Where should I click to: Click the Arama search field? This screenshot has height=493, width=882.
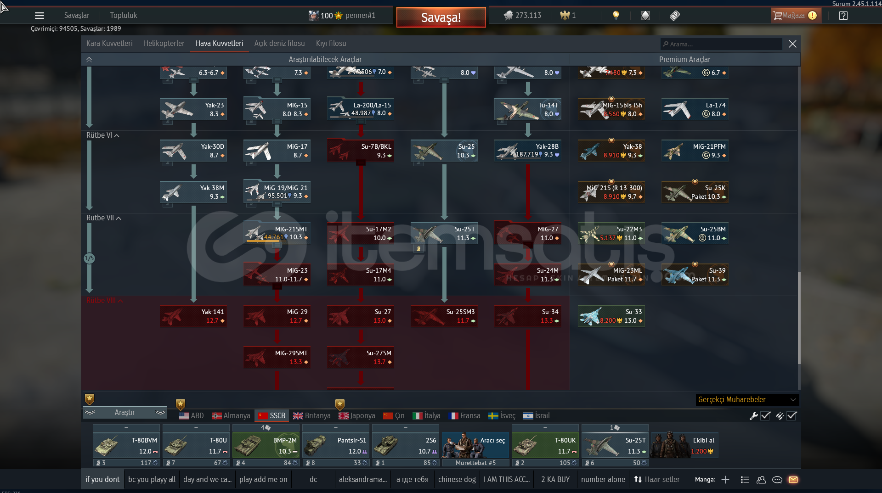point(721,44)
